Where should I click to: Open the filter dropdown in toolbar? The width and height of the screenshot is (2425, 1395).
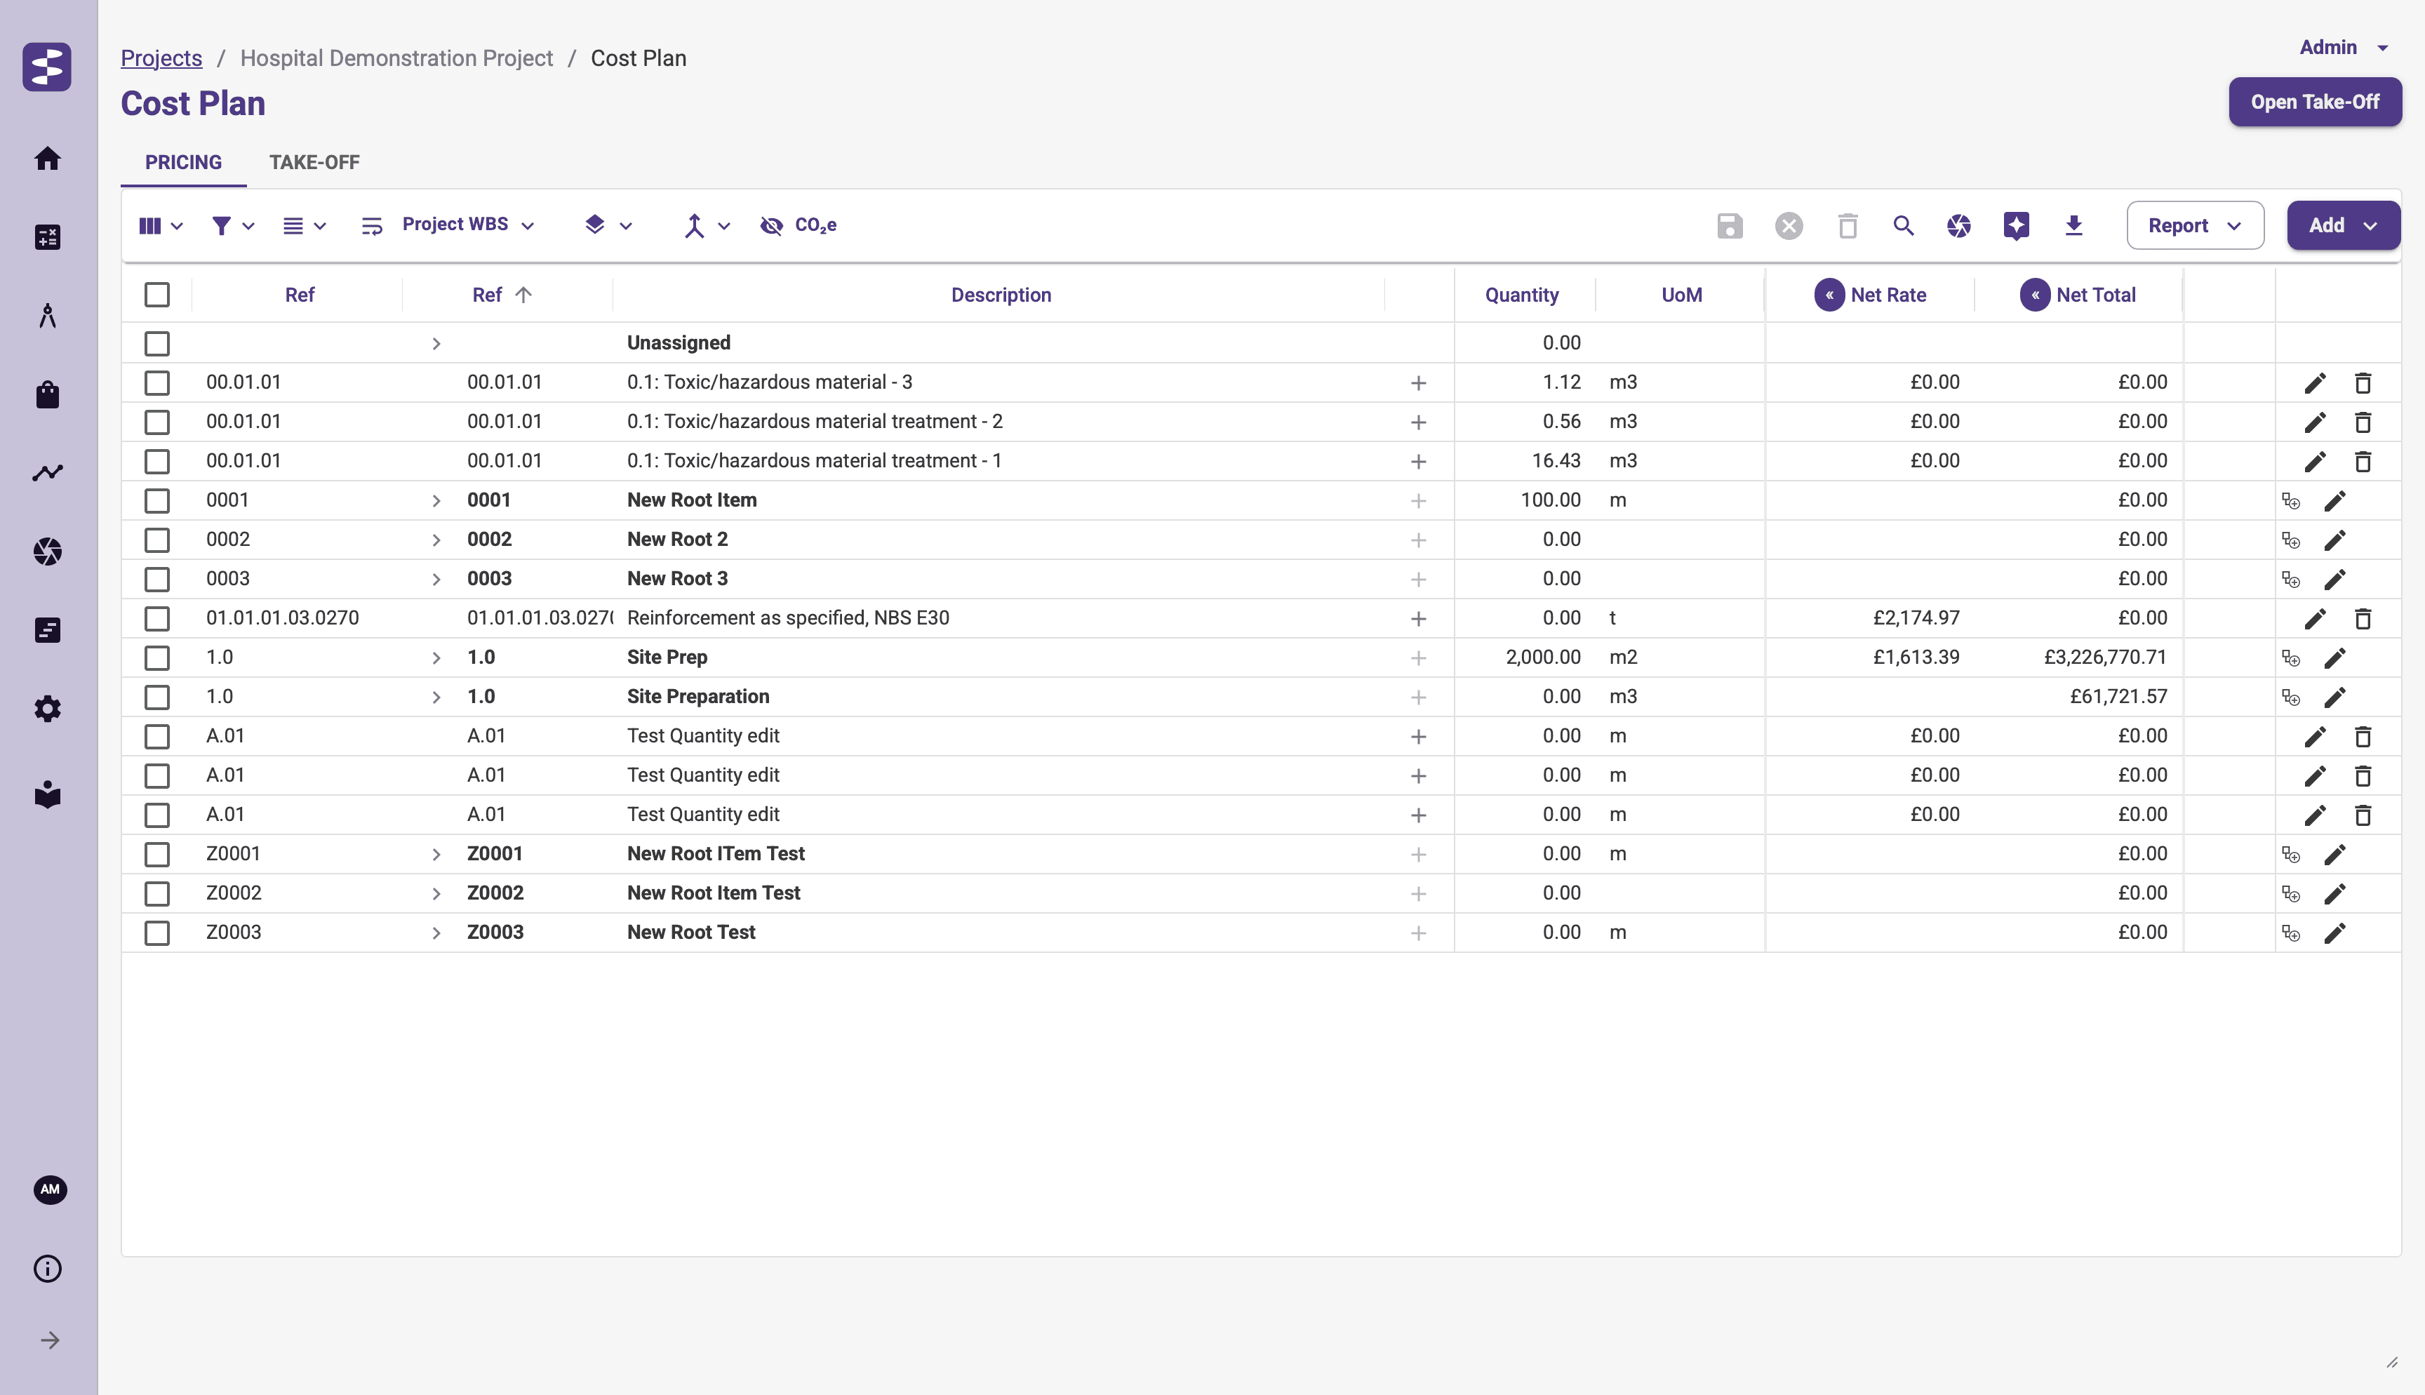[x=232, y=225]
